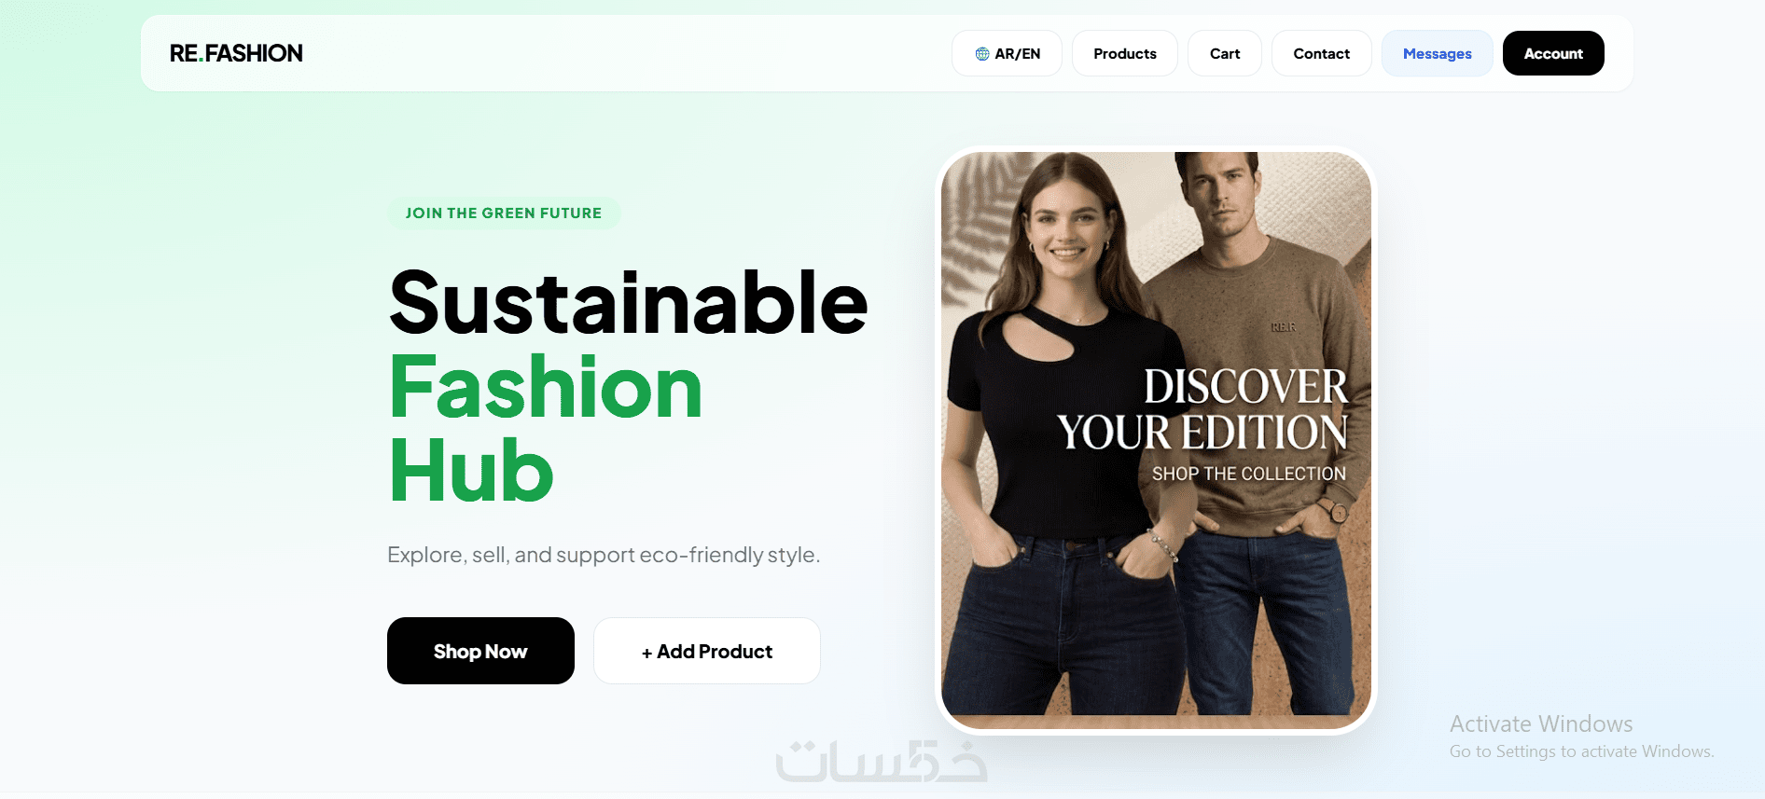Open the Messages section
The image size is (1765, 799).
pos(1437,53)
